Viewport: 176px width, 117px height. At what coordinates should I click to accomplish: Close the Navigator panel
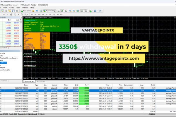(21, 51)
